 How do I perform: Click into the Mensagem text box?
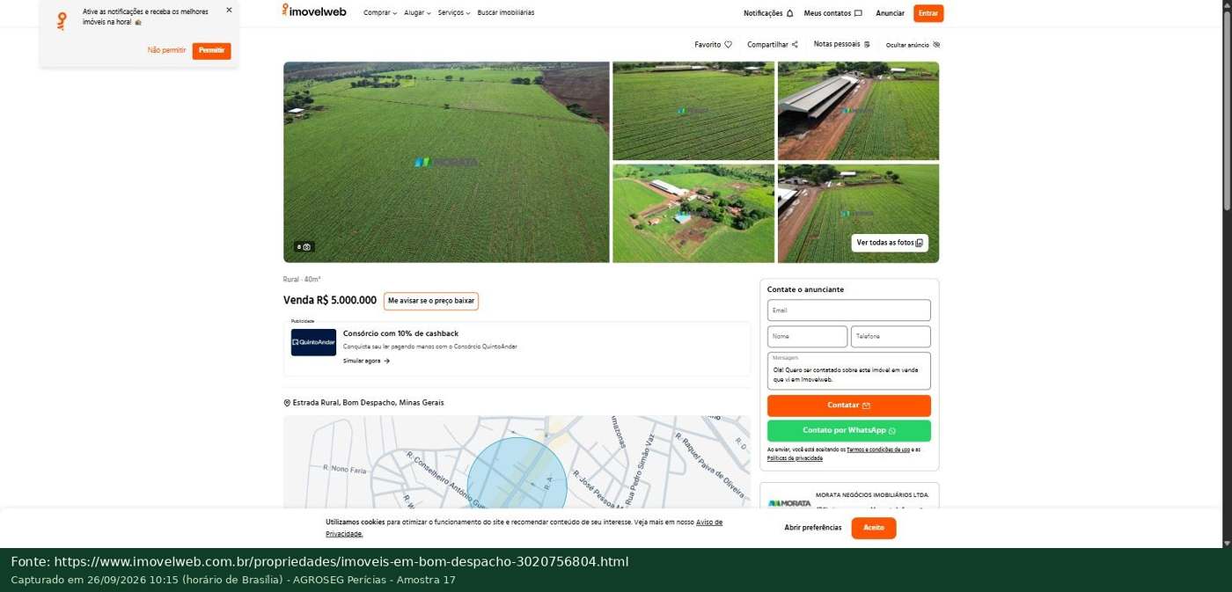[849, 371]
